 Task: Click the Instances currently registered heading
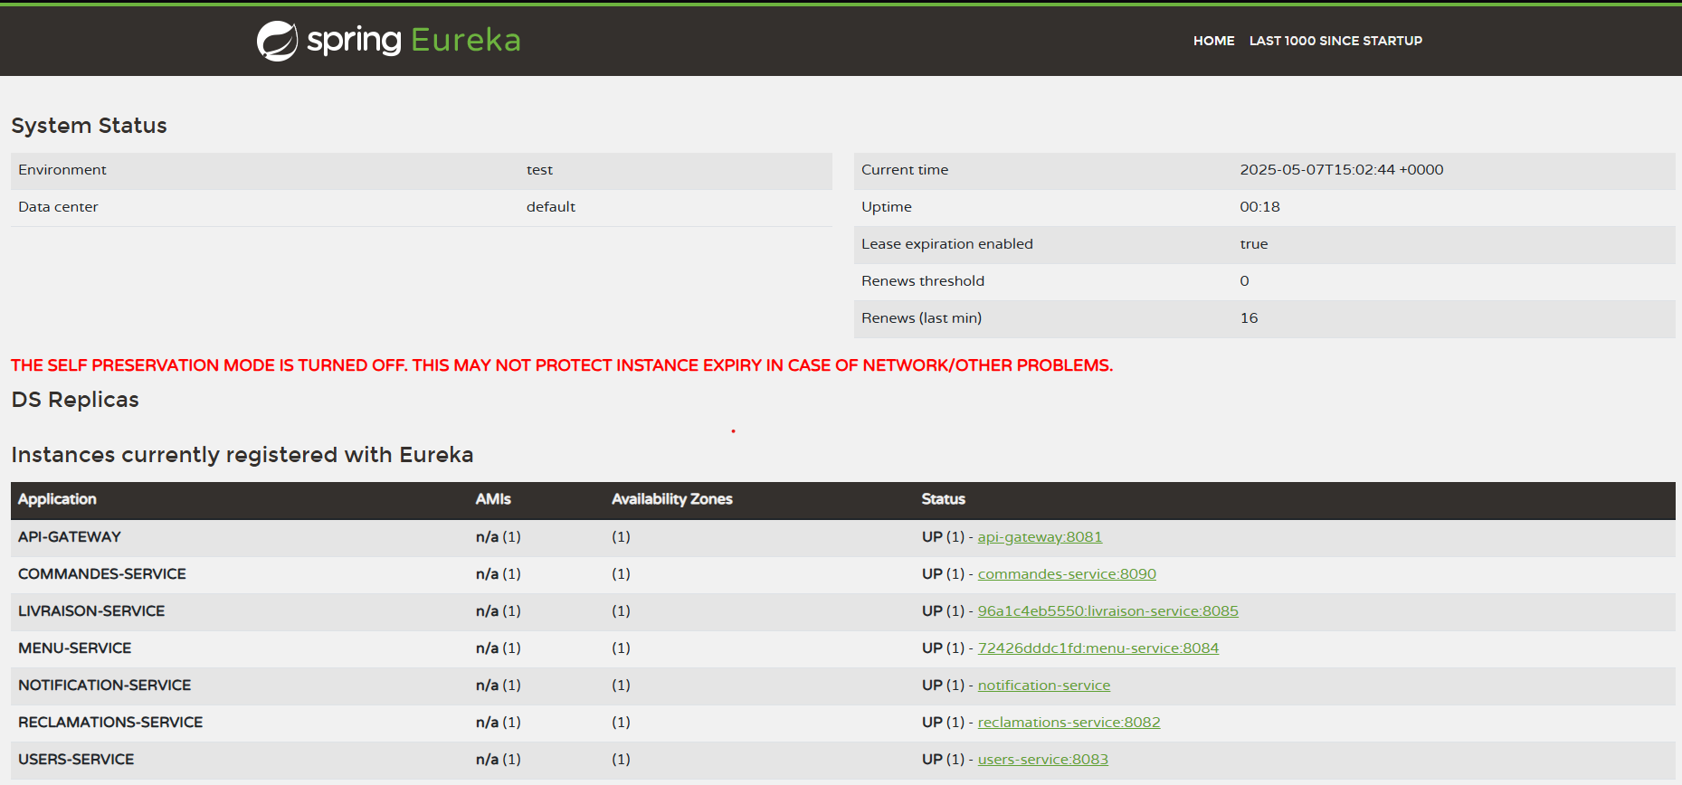click(242, 455)
